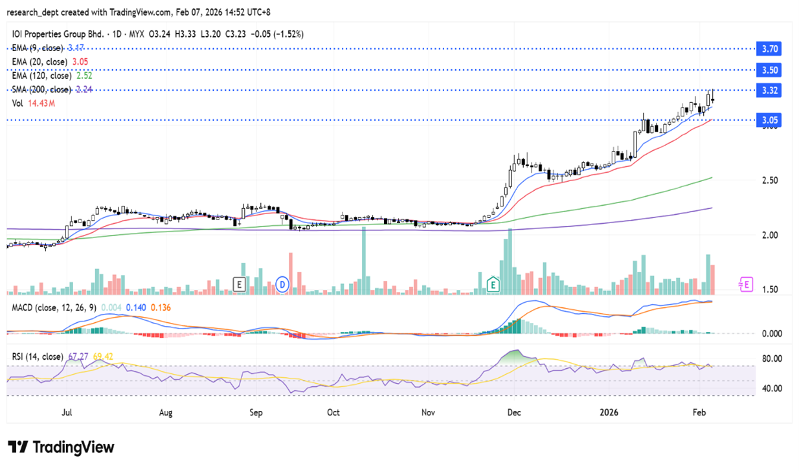Click the TradingView logo at bottom left

61,447
